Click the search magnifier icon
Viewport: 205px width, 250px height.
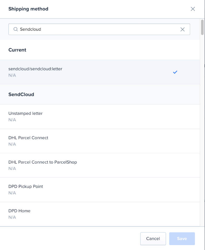click(15, 29)
